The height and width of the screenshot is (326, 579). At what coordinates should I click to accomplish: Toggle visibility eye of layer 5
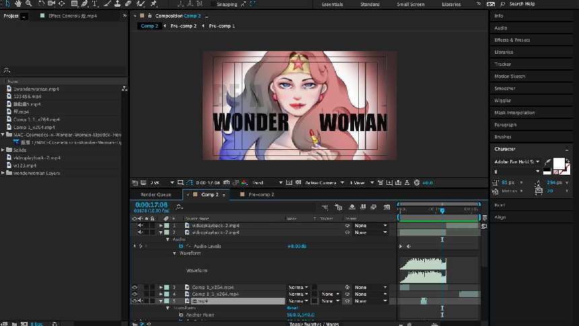(x=135, y=301)
